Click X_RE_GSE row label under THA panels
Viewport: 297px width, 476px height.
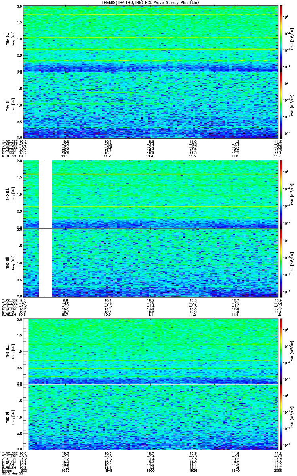[x=9, y=142]
